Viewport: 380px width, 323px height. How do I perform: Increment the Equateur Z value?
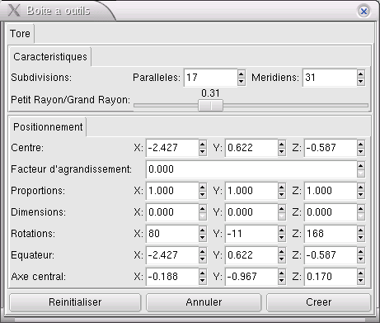[361, 251]
